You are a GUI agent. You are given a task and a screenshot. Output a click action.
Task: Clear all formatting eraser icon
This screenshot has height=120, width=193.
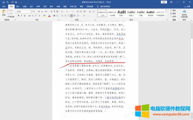pyautogui.click(x=51, y=11)
